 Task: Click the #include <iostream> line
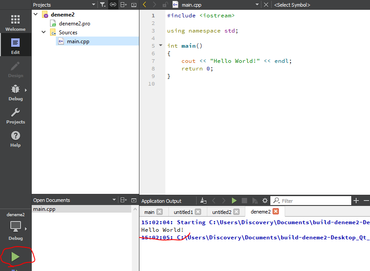[x=201, y=16]
